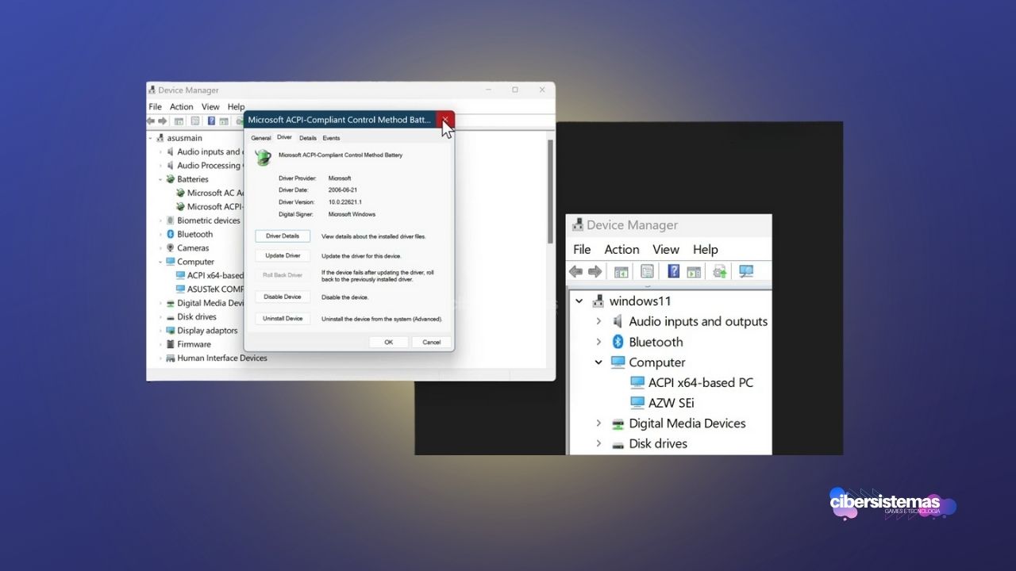Viewport: 1016px width, 571px height.
Task: Click Digital Media Devices icon in windows11 tree
Action: pyautogui.click(x=618, y=423)
